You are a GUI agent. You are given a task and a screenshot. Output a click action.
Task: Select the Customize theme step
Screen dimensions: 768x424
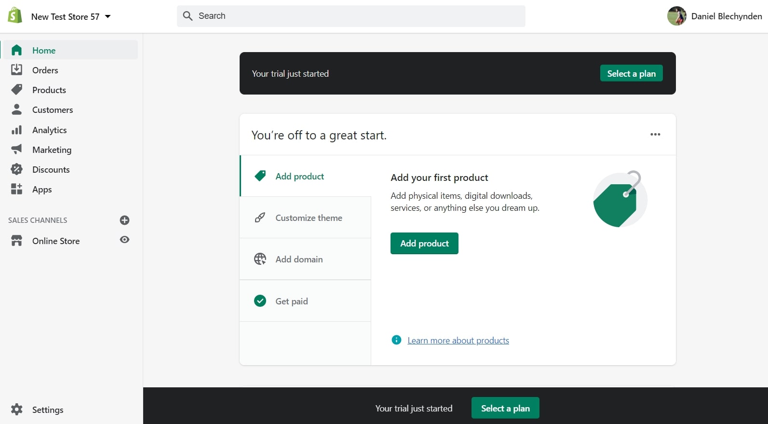click(x=305, y=218)
